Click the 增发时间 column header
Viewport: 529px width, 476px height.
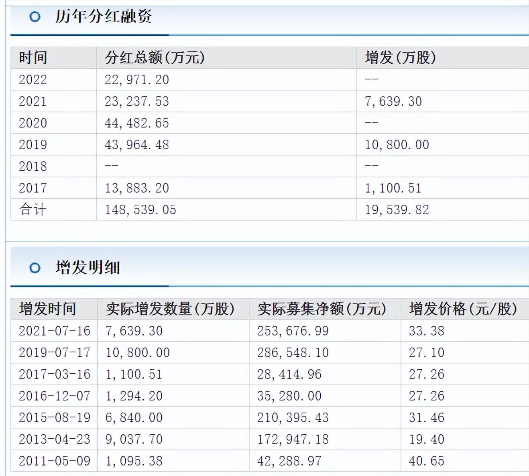[47, 309]
